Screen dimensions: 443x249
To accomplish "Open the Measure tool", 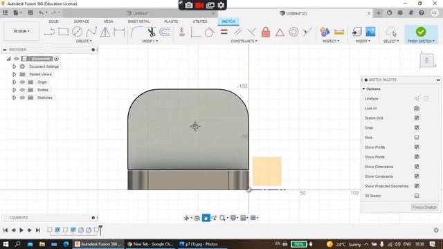I will pyautogui.click(x=339, y=32).
